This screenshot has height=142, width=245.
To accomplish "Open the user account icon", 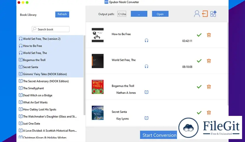I will [197, 13].
